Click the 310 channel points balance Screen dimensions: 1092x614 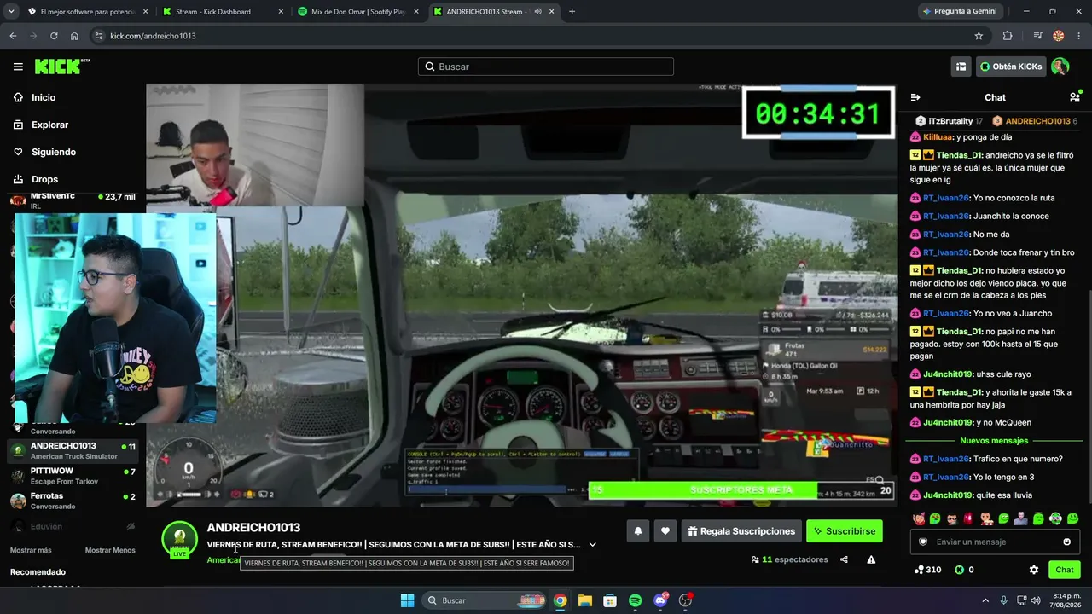[927, 570]
